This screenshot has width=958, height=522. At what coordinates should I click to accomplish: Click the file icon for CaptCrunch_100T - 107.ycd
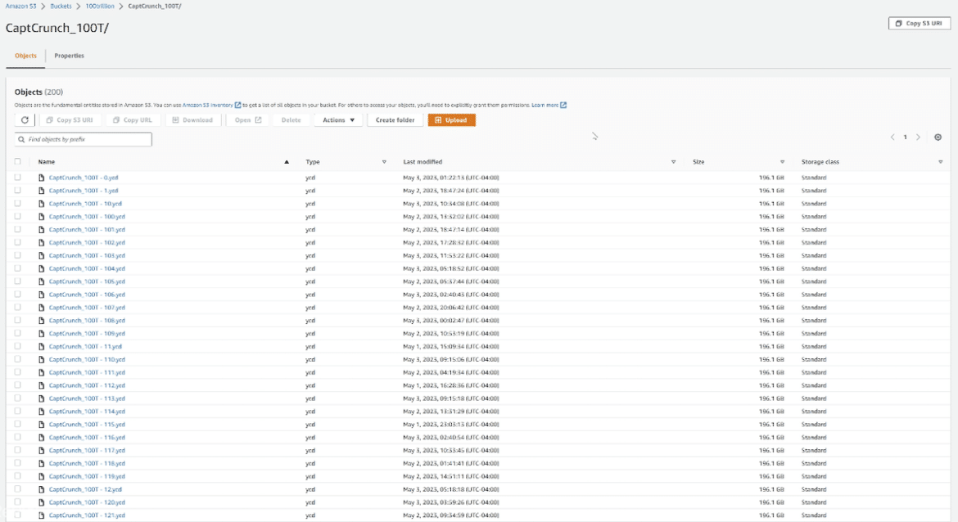tap(42, 308)
